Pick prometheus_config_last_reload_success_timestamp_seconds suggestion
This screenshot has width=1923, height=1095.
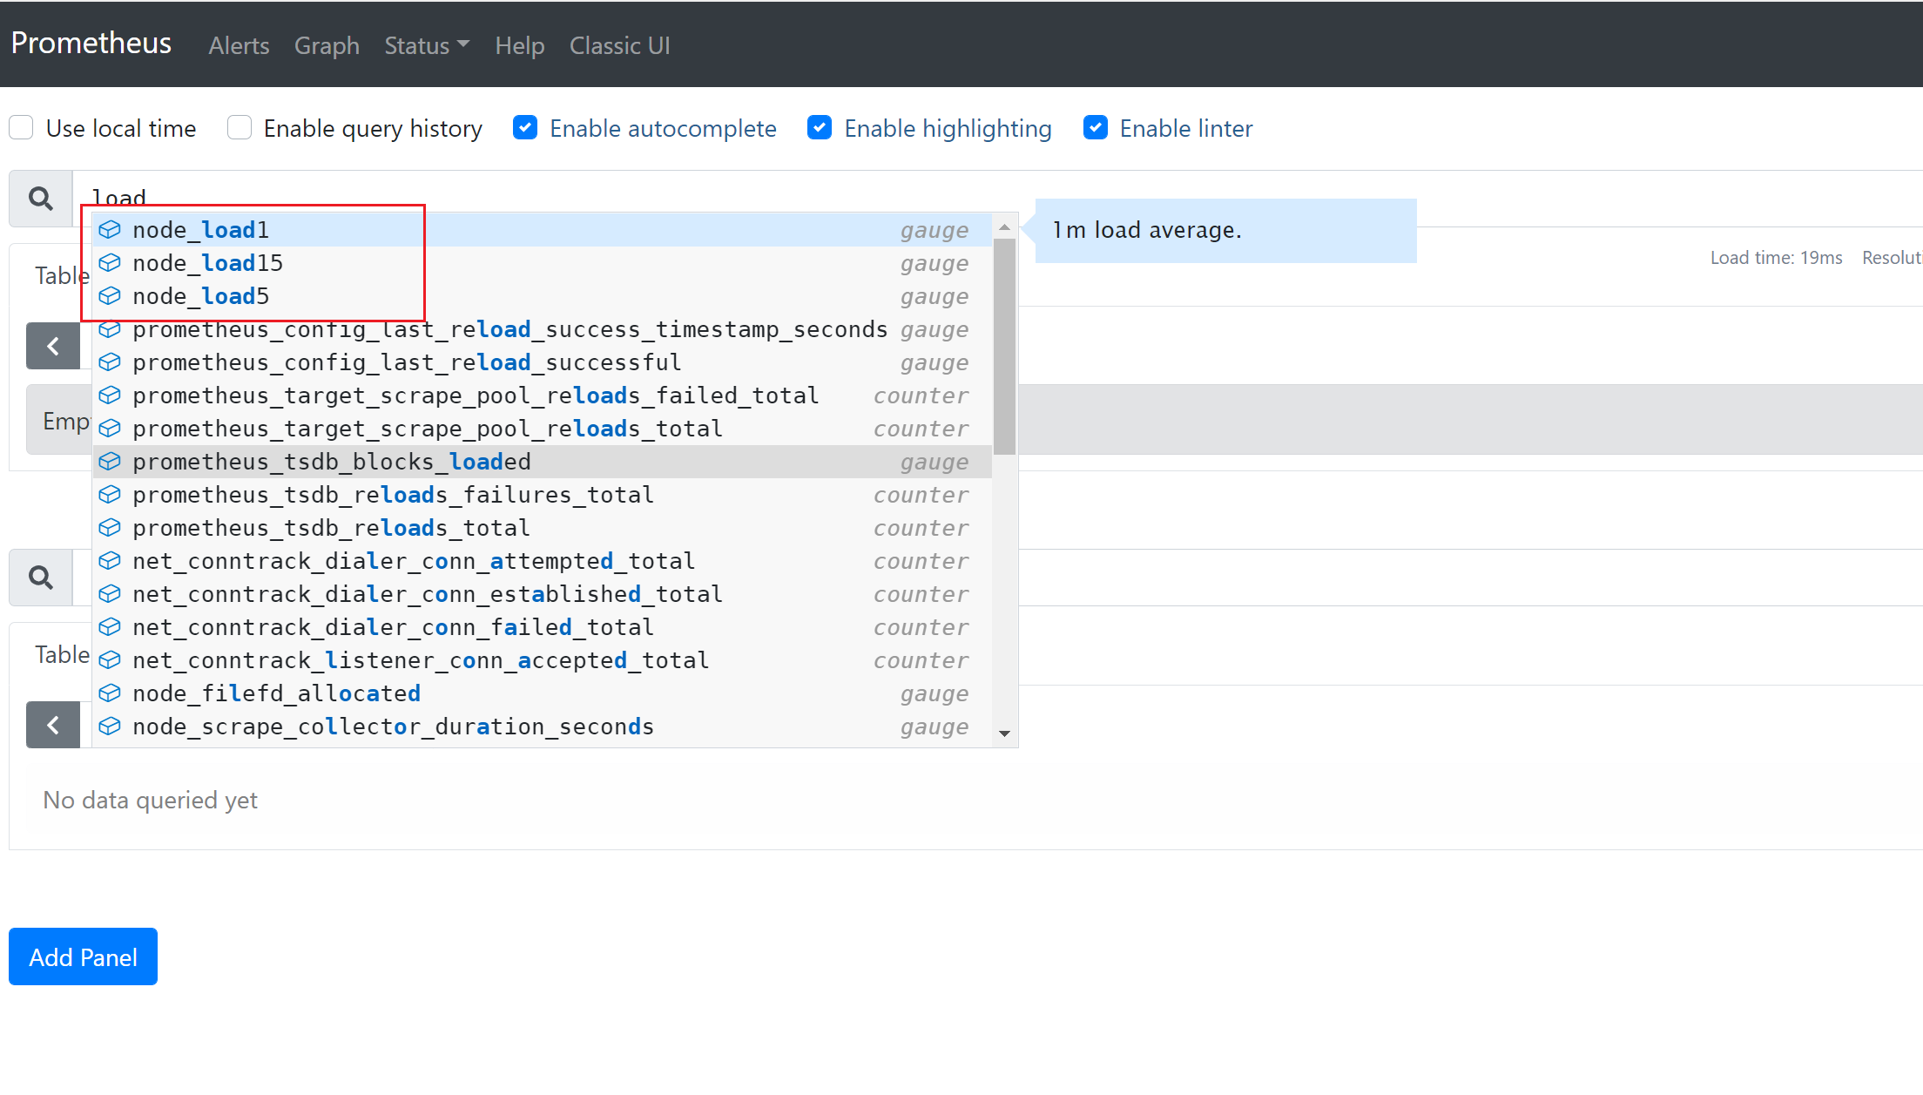542,329
